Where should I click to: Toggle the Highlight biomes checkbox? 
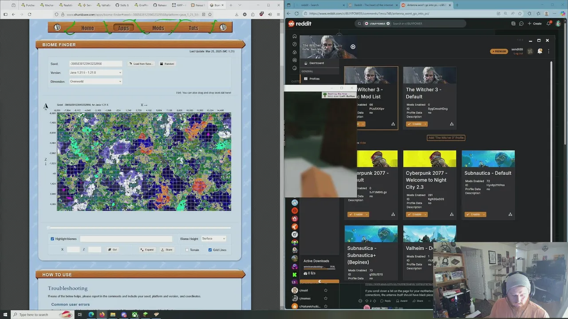pyautogui.click(x=52, y=239)
